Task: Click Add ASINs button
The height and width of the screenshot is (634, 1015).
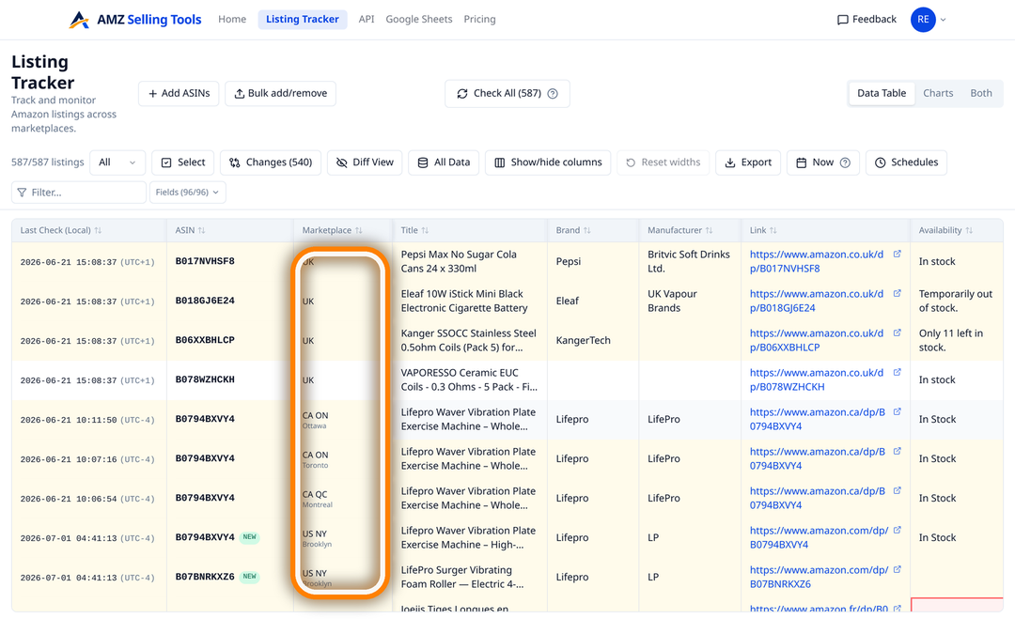Action: click(179, 93)
